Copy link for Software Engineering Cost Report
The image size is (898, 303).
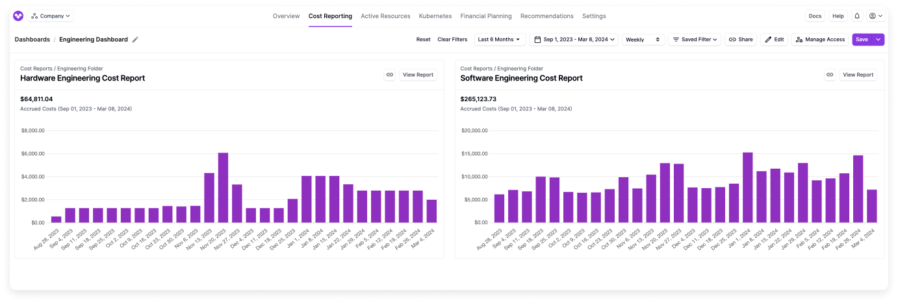click(830, 75)
